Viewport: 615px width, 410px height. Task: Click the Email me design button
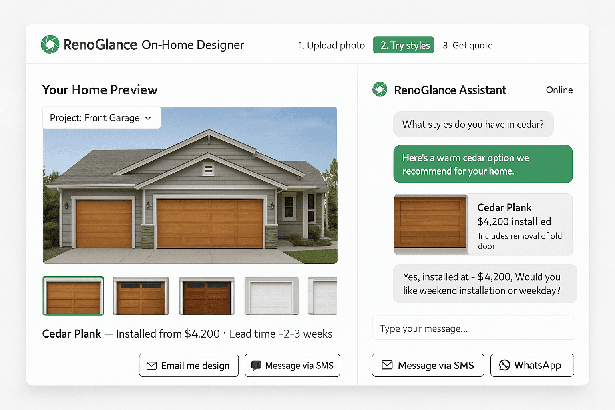[189, 365]
